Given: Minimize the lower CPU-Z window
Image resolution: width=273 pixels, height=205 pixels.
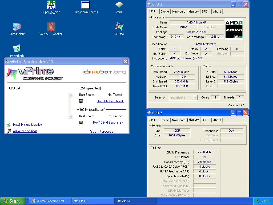Looking at the screenshot, I should coord(233,113).
